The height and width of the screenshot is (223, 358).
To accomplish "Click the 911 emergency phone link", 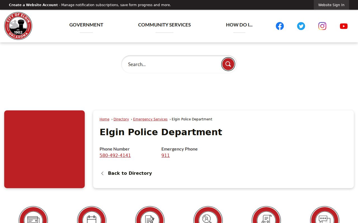I will (166, 155).
